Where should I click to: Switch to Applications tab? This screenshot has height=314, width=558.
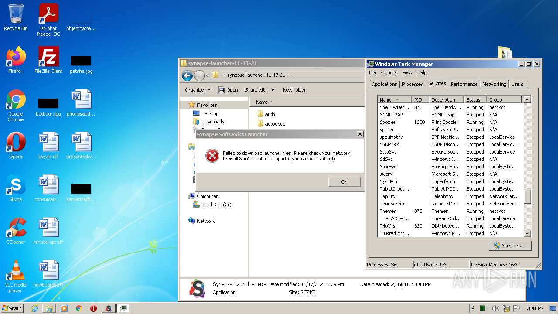[384, 84]
